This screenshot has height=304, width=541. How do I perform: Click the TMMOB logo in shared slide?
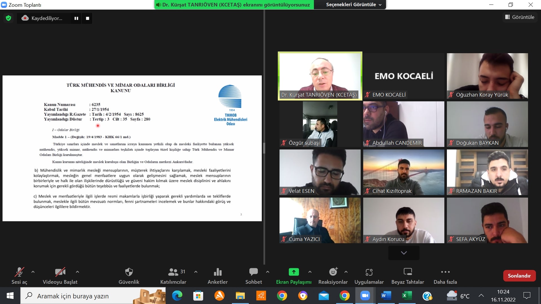click(230, 105)
